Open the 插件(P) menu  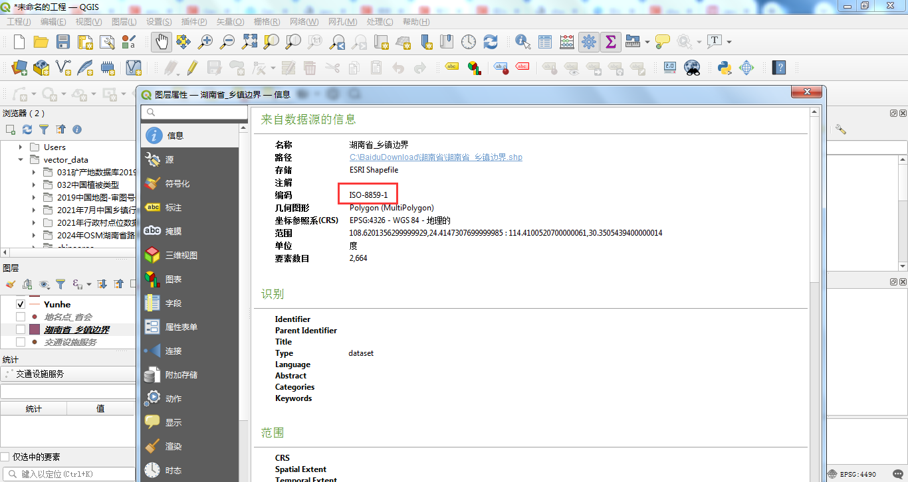194,21
